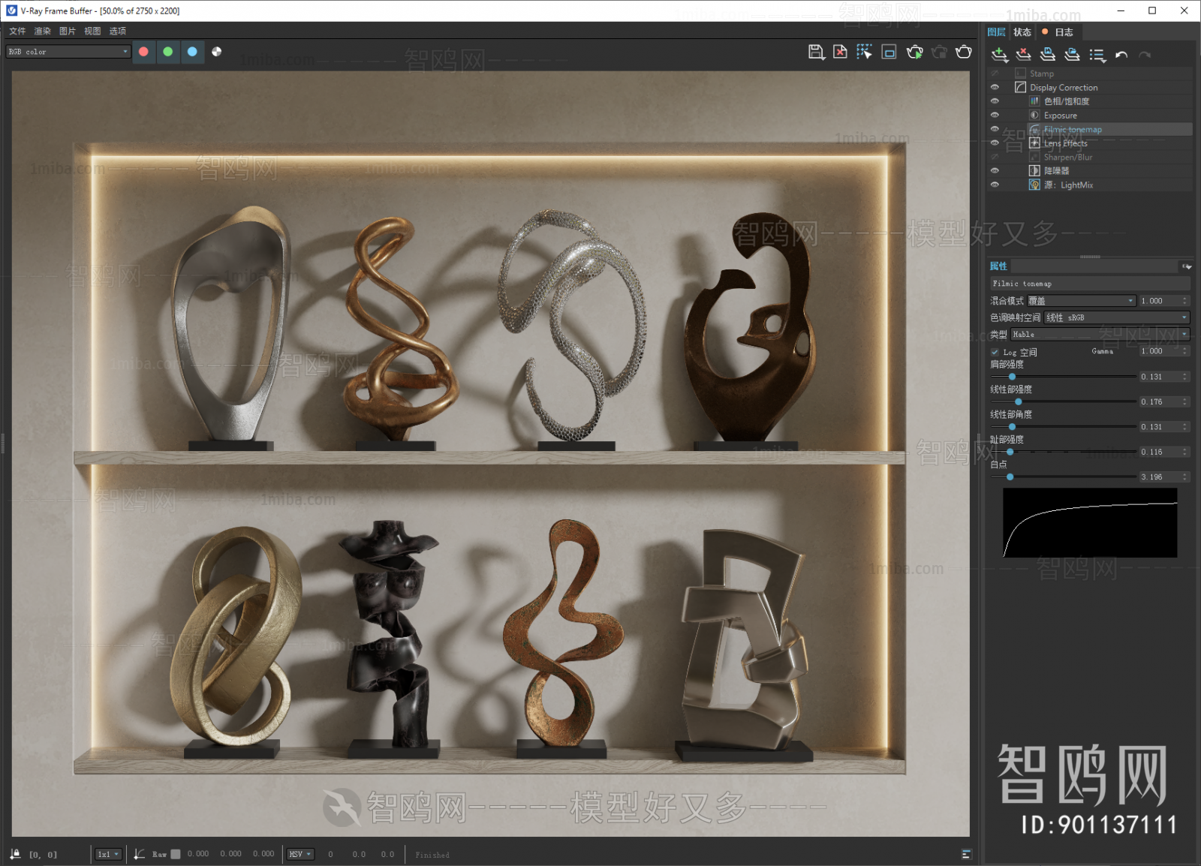Click the 白点 slider handle
The width and height of the screenshot is (1201, 866).
point(1010,477)
